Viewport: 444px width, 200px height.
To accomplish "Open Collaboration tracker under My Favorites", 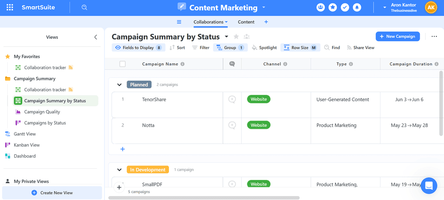I will (44, 67).
